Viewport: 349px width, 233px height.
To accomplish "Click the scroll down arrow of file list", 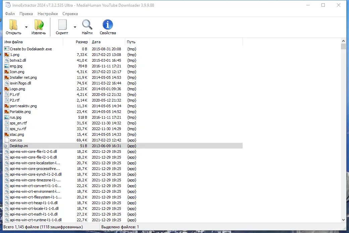I will click(x=343, y=220).
